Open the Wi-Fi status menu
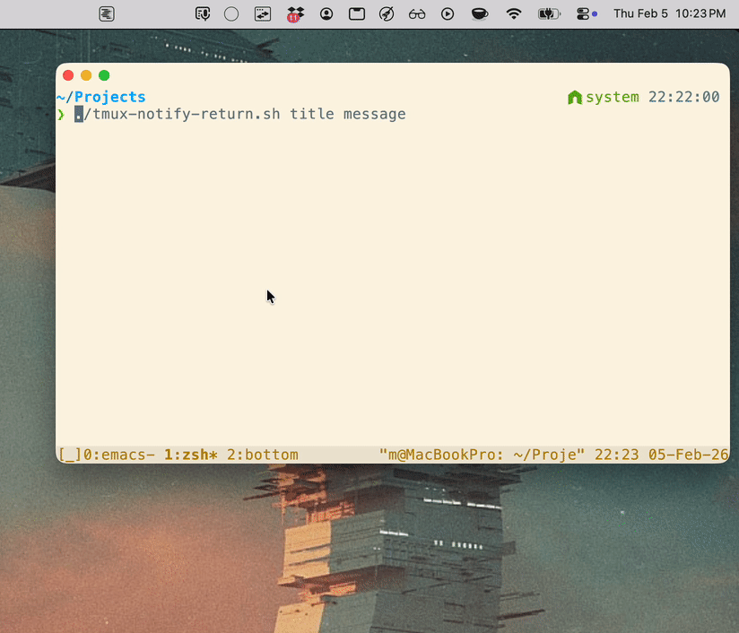 514,13
